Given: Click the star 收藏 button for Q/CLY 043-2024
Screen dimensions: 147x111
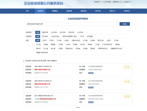Looking at the screenshot, I should tap(127, 81).
